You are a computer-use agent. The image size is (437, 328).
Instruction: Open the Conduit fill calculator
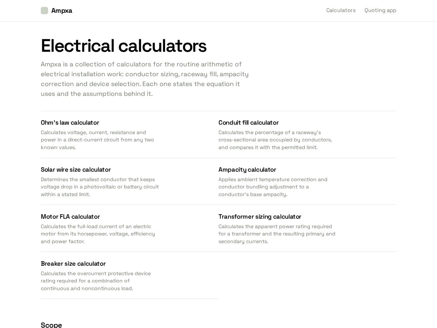pyautogui.click(x=248, y=122)
